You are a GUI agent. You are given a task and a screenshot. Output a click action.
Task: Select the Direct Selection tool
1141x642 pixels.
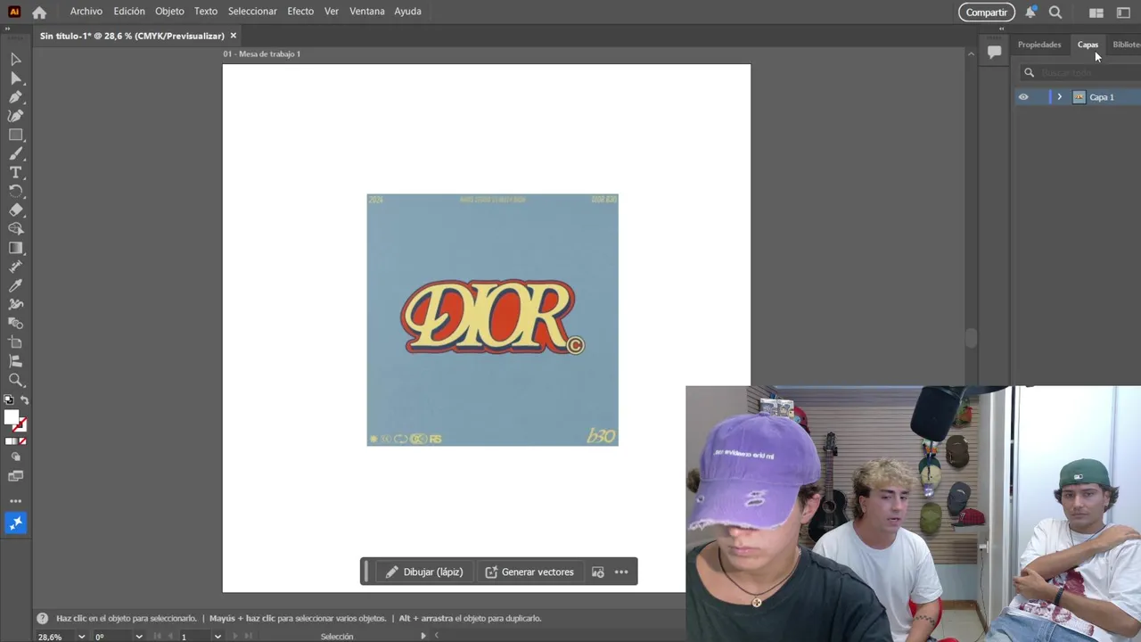pos(15,78)
